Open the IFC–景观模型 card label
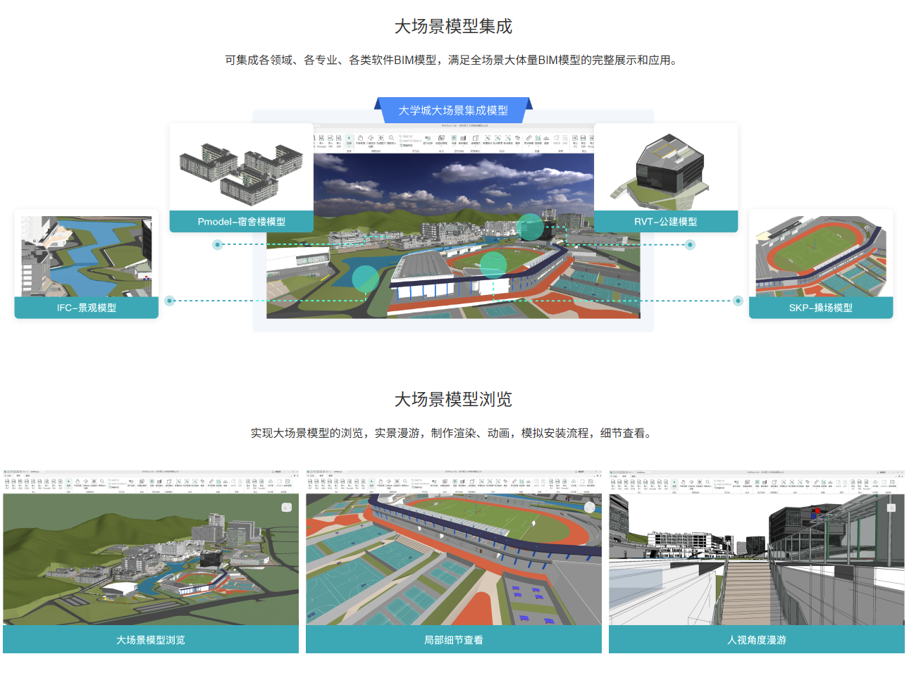This screenshot has height=673, width=909. [x=87, y=308]
